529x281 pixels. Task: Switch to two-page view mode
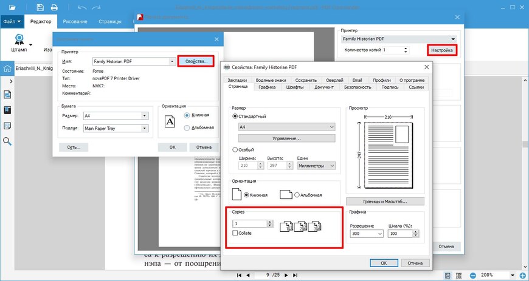point(459,276)
